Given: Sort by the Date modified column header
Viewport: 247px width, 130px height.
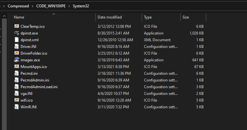Looking at the screenshot, I should (110, 17).
